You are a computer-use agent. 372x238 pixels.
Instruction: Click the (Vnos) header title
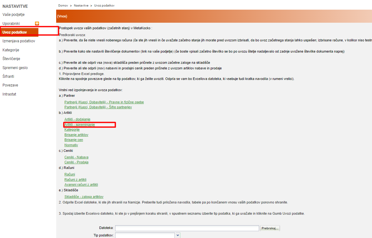pos(62,16)
